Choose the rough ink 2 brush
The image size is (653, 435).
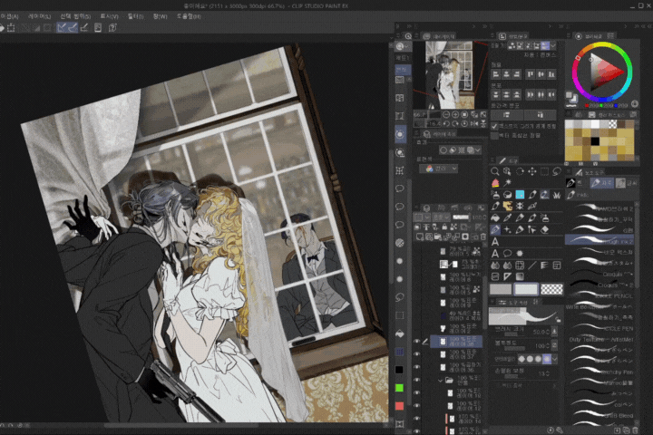click(599, 240)
